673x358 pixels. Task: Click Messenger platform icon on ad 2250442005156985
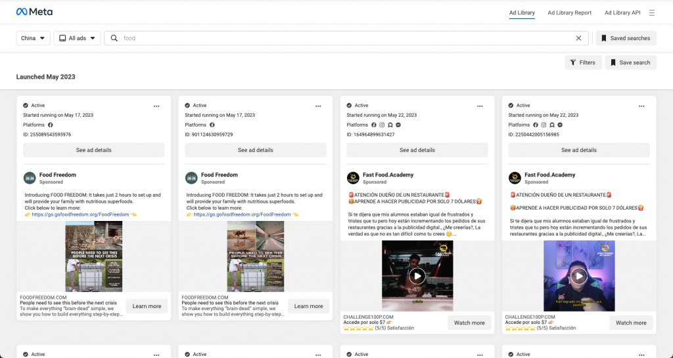pyautogui.click(x=561, y=125)
